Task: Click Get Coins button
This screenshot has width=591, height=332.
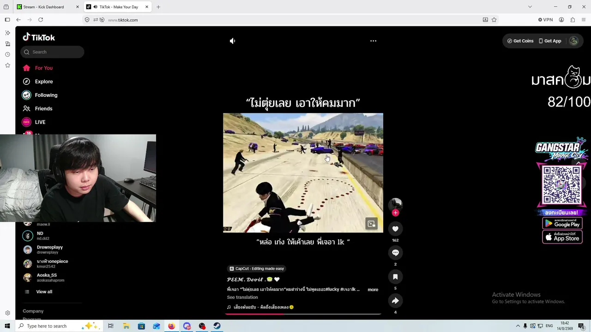Action: 520,41
